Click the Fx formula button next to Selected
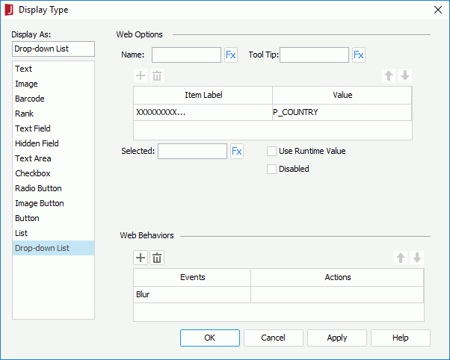 tap(237, 152)
